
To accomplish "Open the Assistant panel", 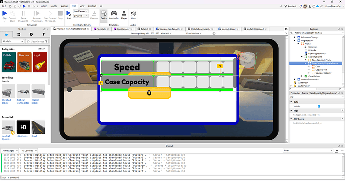I will tap(290, 6).
